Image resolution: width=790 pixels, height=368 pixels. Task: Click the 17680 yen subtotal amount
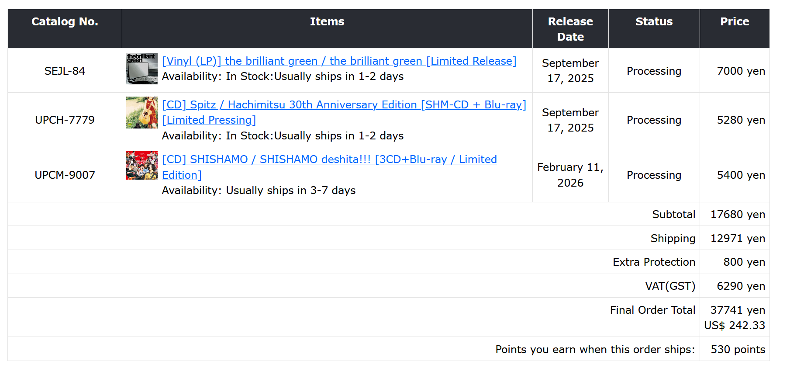(738, 215)
